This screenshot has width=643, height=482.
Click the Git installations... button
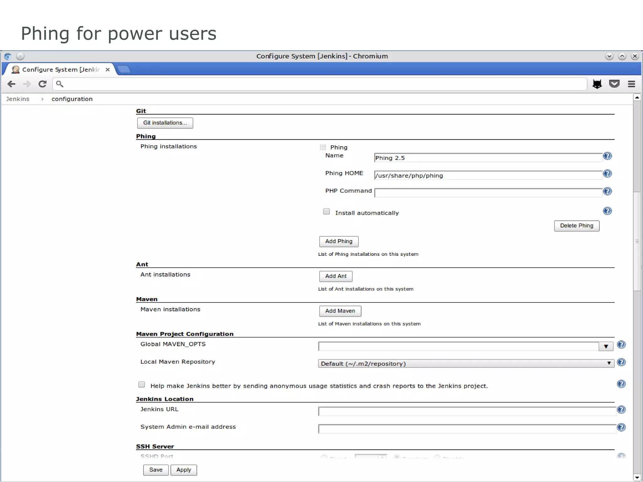click(x=165, y=123)
